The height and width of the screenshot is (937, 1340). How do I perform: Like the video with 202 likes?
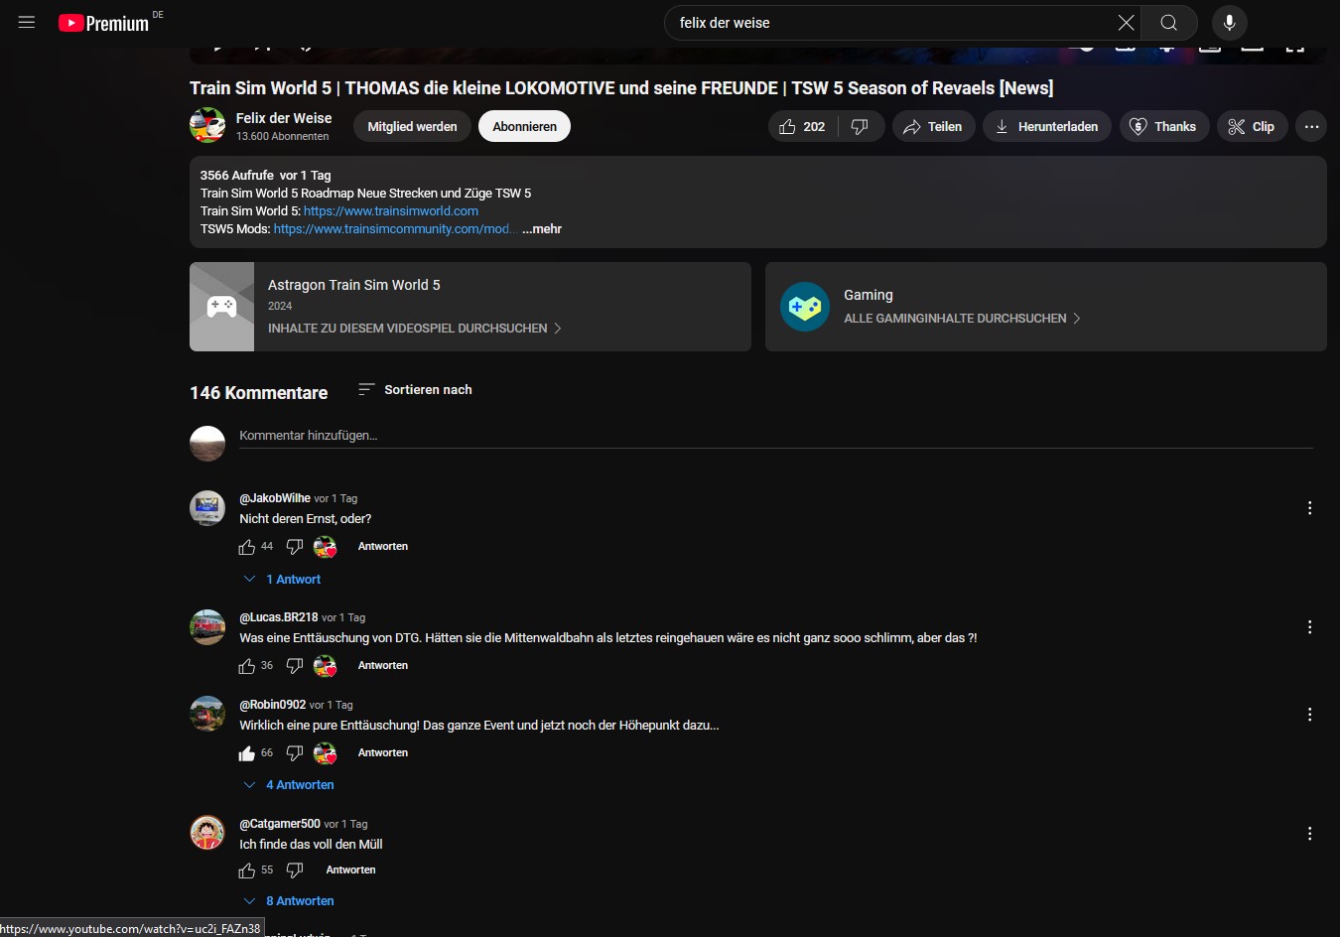802,126
